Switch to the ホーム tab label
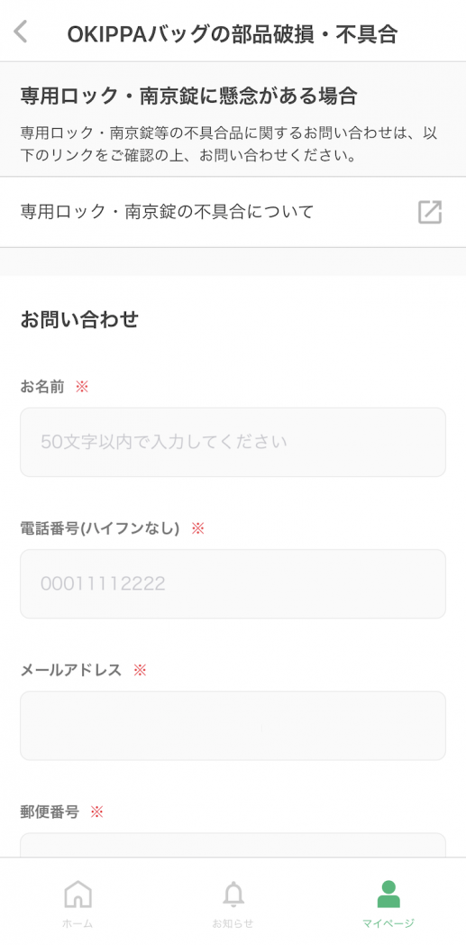This screenshot has height=945, width=466. point(78,923)
